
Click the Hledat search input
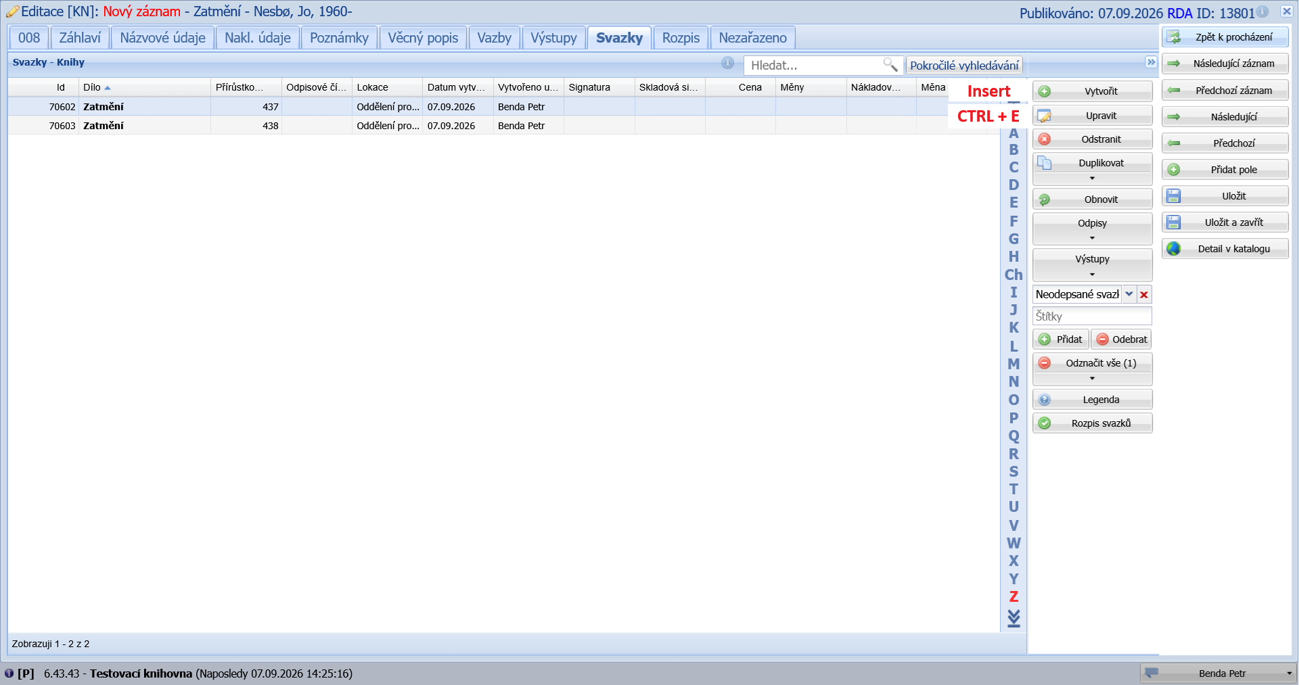[x=815, y=66]
